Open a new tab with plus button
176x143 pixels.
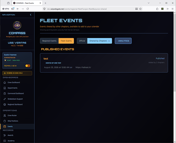tap(45, 3)
